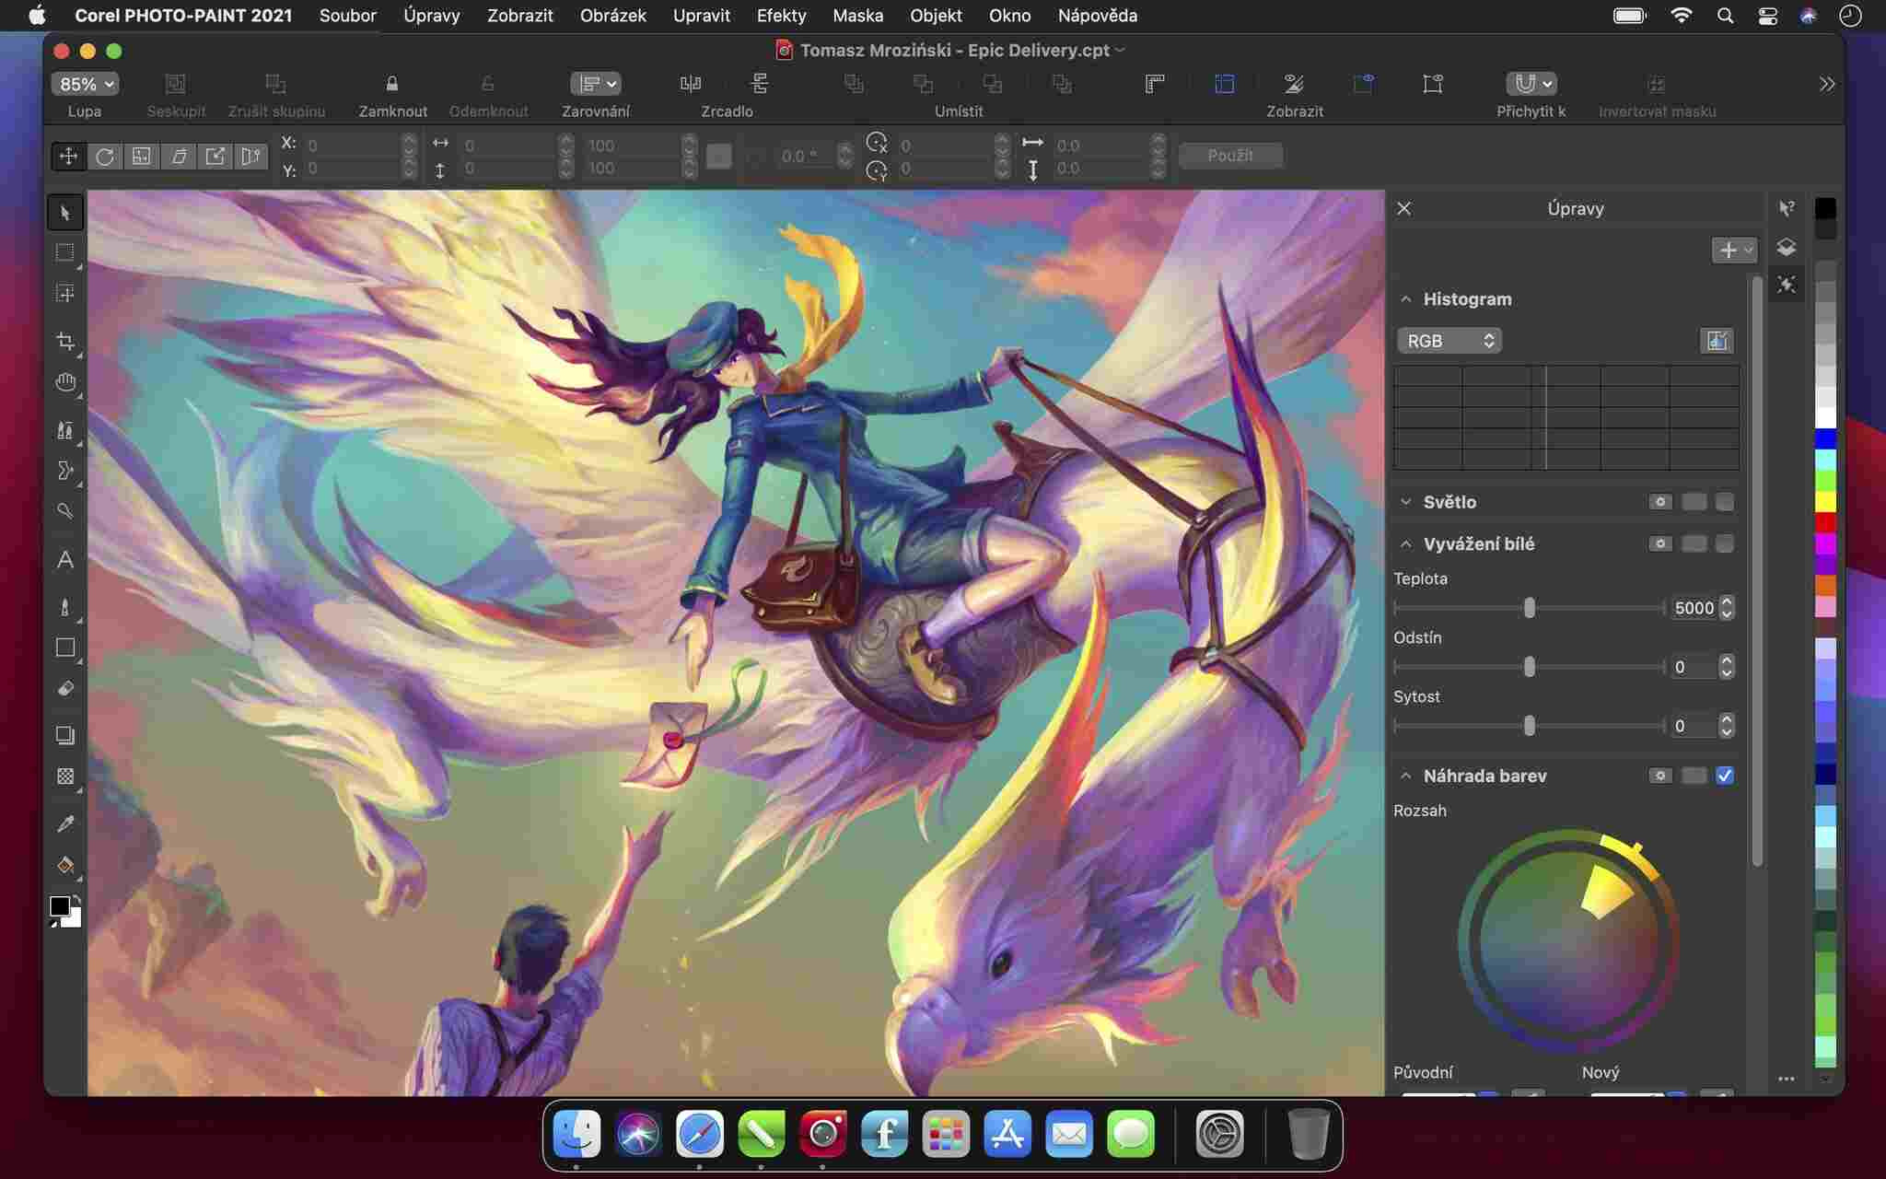Click the Odstín value input field

coord(1692,667)
